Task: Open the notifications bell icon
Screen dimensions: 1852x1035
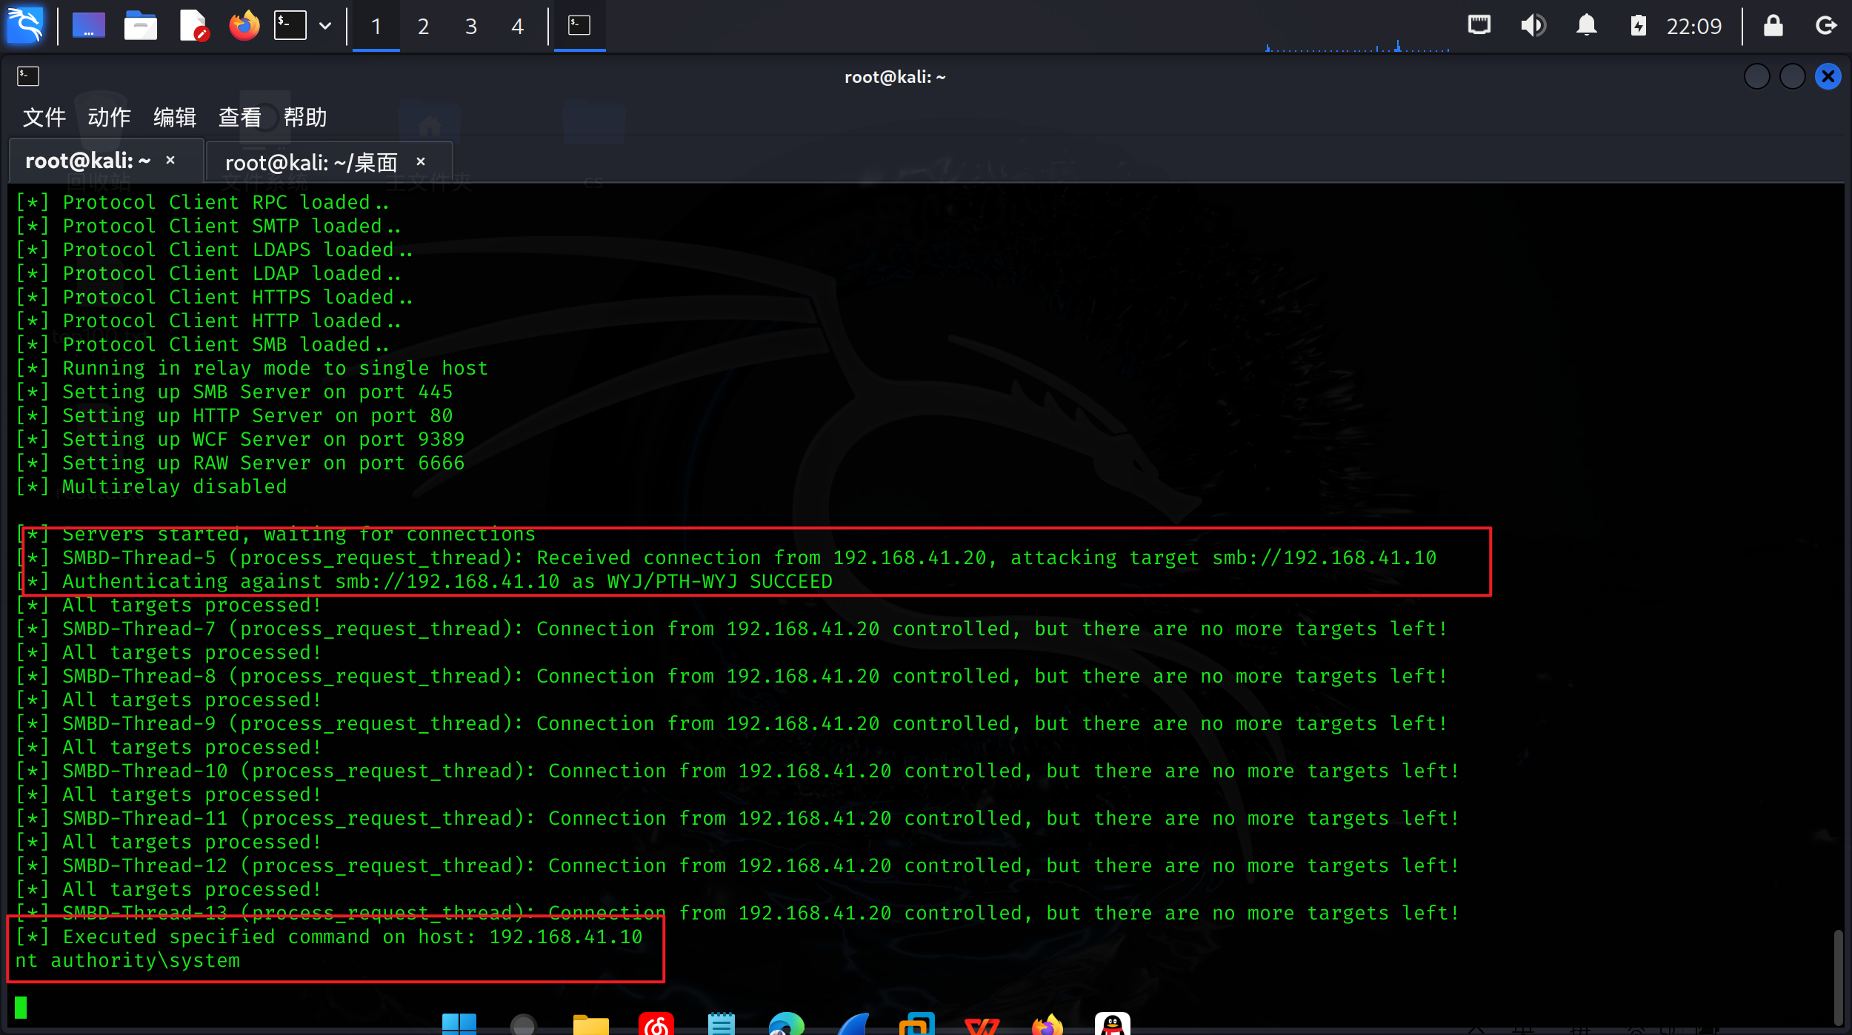Action: (1586, 26)
